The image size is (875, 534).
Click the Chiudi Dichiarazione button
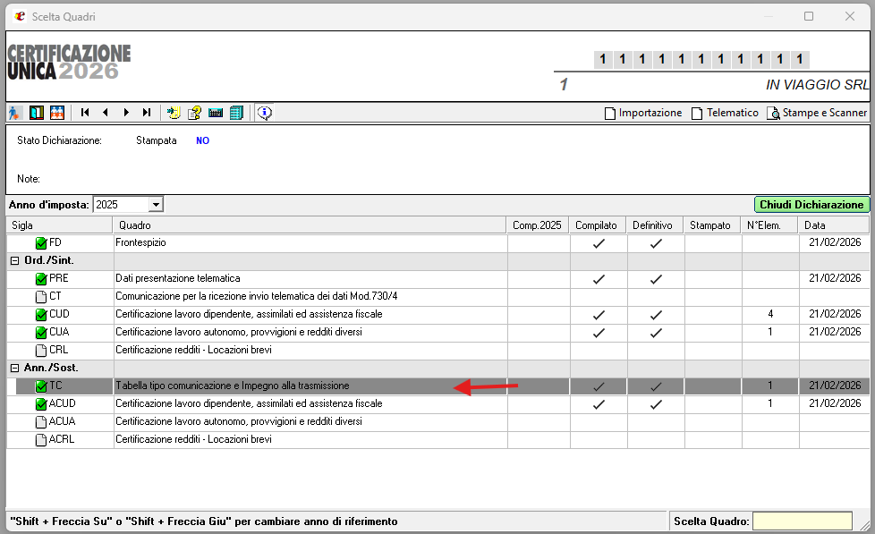[811, 205]
